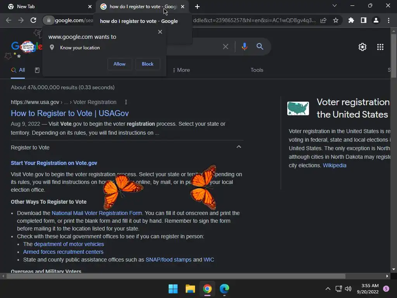Open the Windows Start menu
The height and width of the screenshot is (298, 397).
(173, 289)
